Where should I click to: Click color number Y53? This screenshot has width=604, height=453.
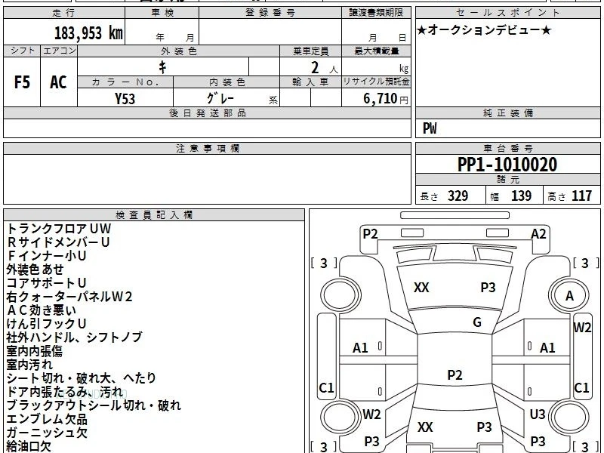click(x=125, y=99)
